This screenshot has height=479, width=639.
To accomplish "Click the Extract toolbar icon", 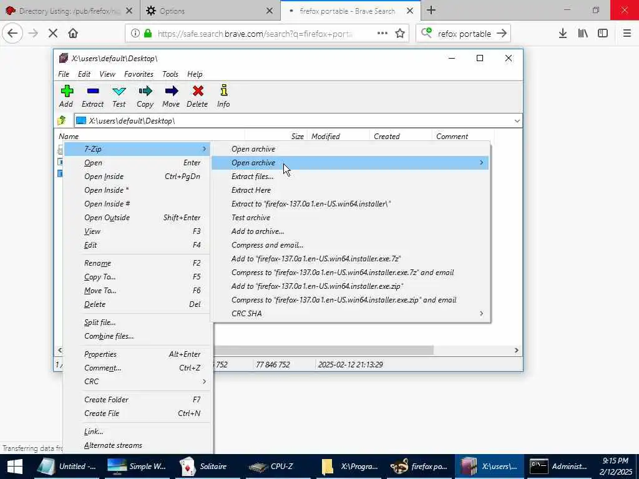I will click(x=92, y=96).
